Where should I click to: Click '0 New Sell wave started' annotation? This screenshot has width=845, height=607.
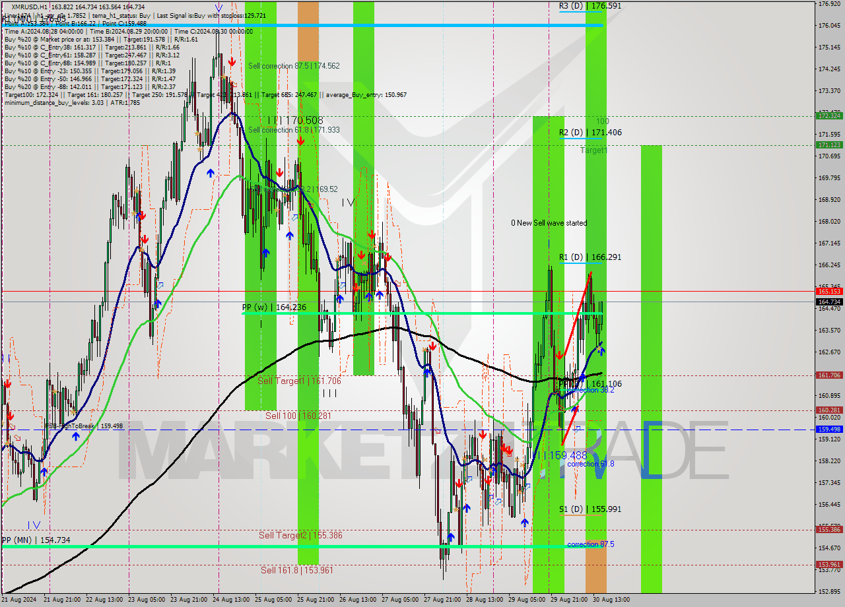(549, 223)
